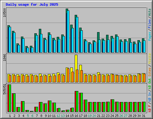
Task: Click the green kB bar for day 4
Action: (x=23, y=107)
